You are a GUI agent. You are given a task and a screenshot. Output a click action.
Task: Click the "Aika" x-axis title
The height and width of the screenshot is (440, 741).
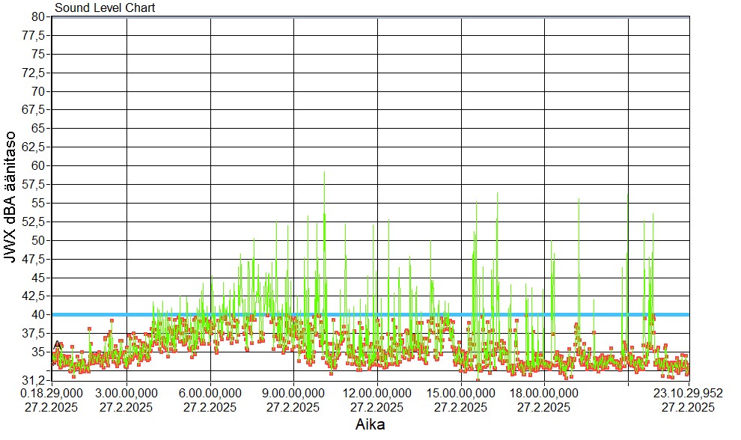click(370, 424)
